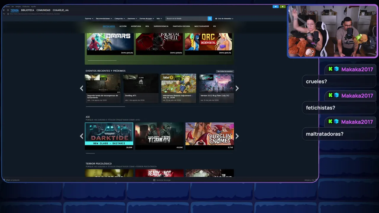Select the RV category tab
The width and height of the screenshot is (379, 213).
215,26
